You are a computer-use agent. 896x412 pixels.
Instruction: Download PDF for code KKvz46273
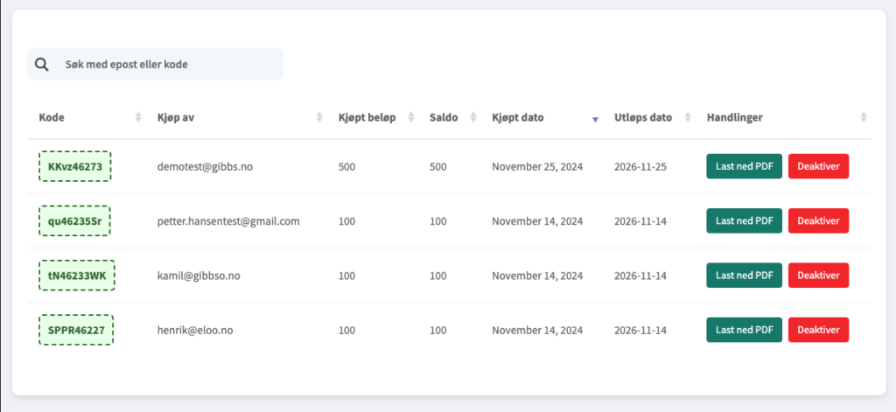coord(744,166)
